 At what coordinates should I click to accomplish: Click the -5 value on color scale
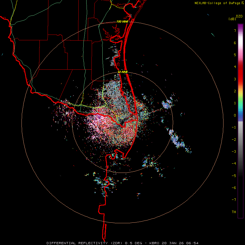pos(234,176)
